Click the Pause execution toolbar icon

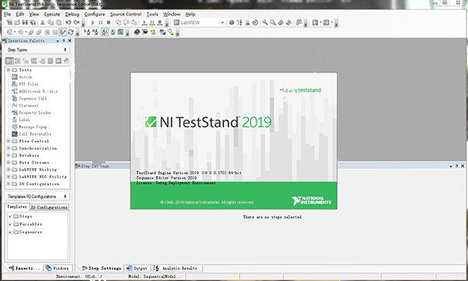(x=101, y=23)
